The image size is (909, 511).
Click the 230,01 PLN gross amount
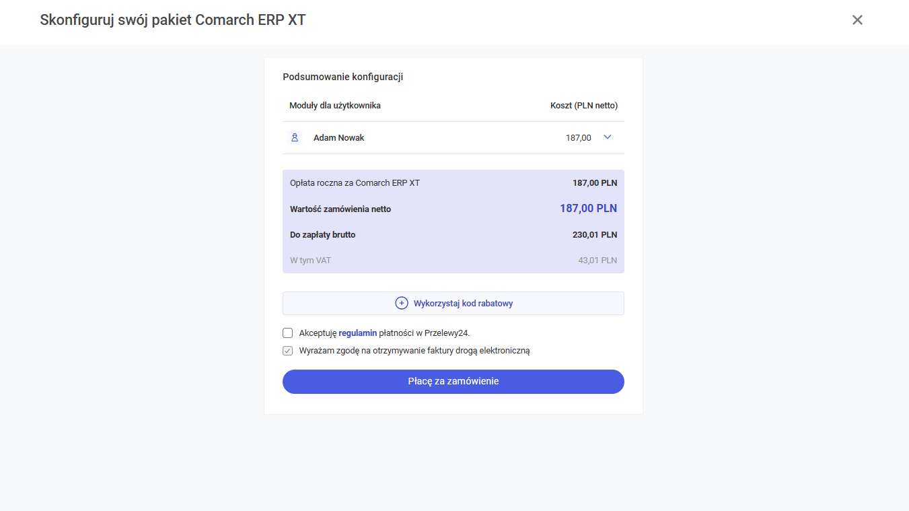tap(594, 235)
